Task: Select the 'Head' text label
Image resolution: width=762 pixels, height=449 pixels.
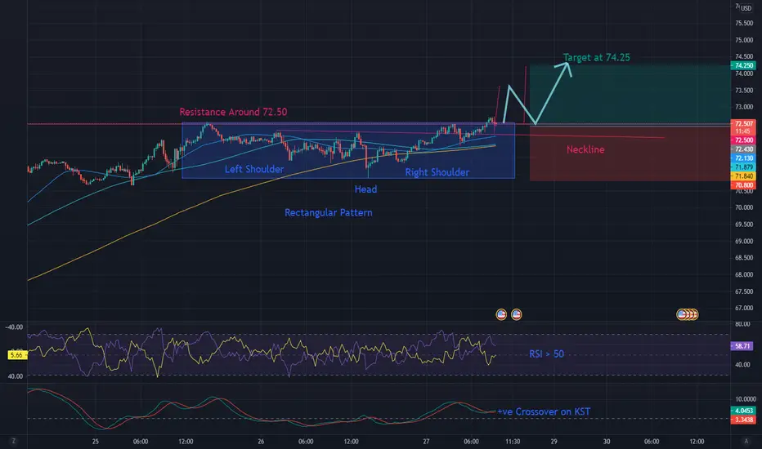Action: (x=365, y=189)
